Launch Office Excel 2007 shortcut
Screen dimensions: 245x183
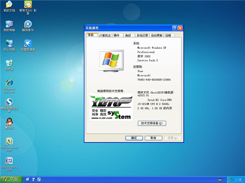pos(9,144)
